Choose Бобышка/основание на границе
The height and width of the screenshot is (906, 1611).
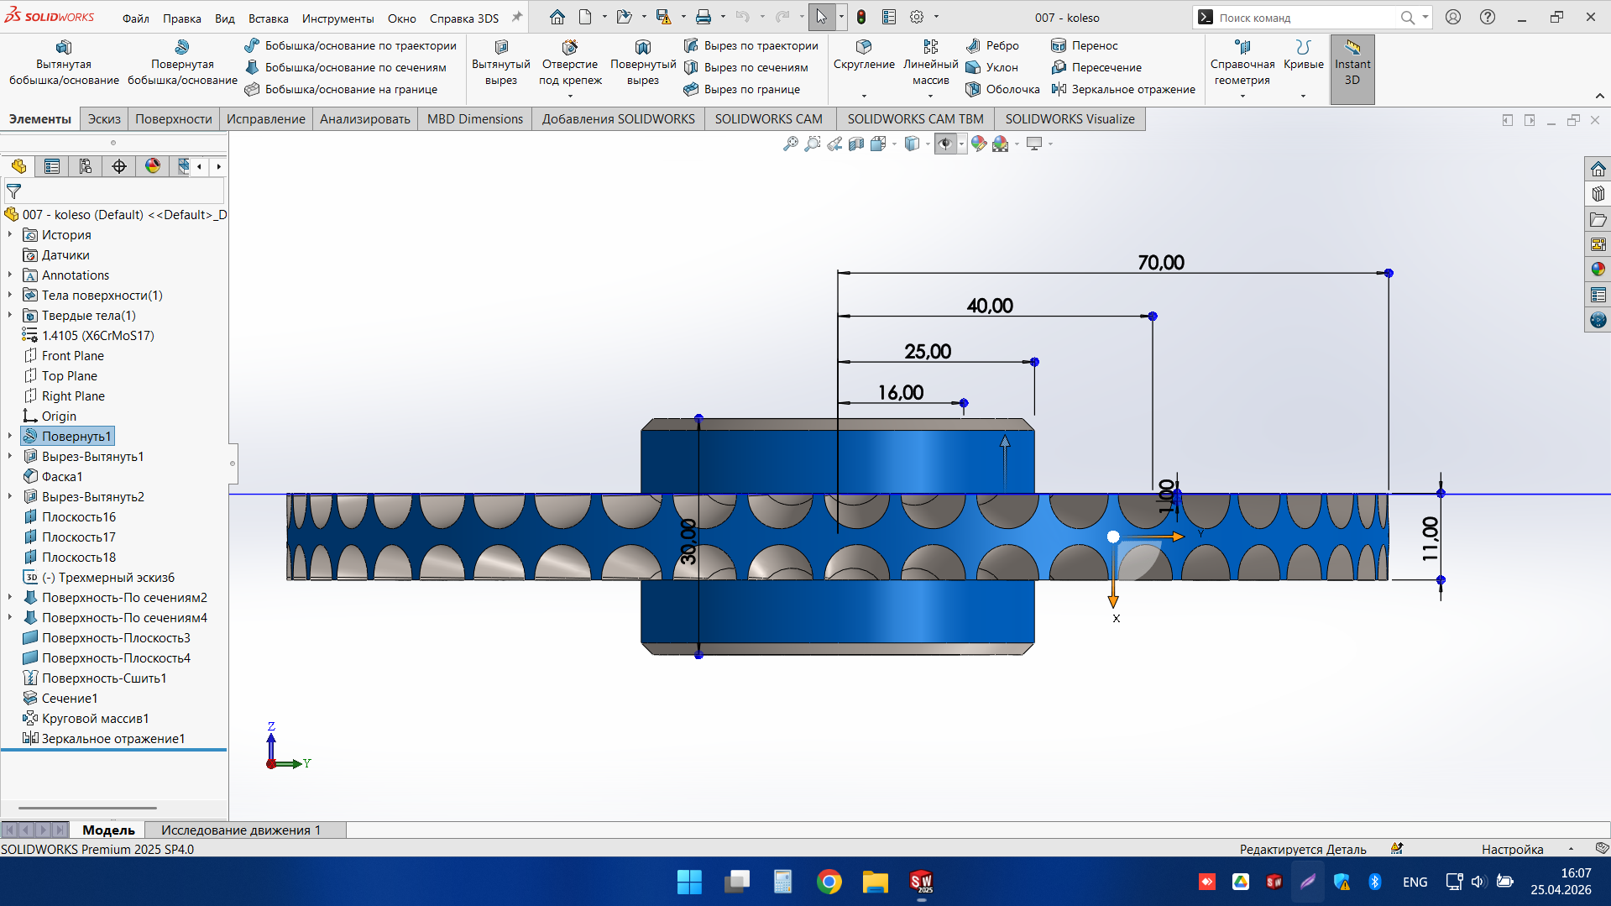coord(342,89)
